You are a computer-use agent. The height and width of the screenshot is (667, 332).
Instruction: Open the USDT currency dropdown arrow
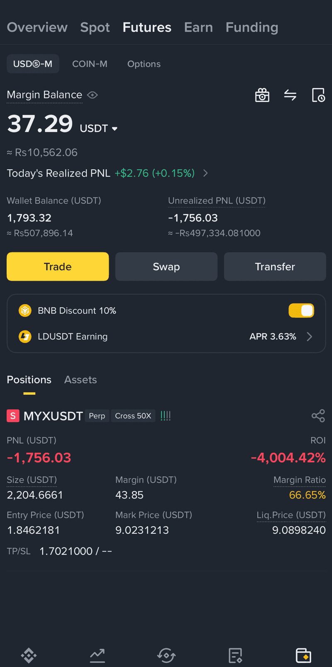point(115,129)
